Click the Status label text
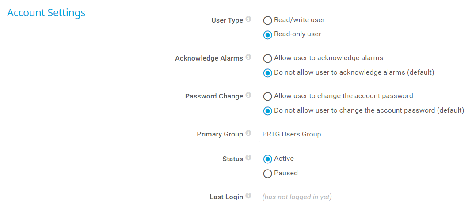The height and width of the screenshot is (208, 472). click(x=232, y=159)
